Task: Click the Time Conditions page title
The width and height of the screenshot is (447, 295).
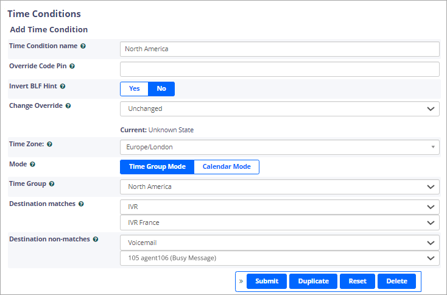Action: [44, 13]
